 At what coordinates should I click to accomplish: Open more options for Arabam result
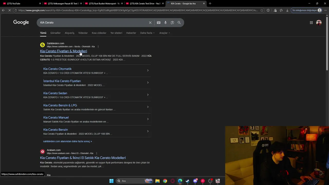[x=96, y=153]
